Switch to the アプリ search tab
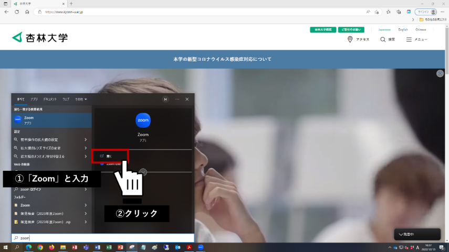 point(34,99)
